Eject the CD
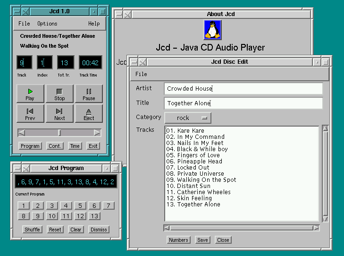This screenshot has height=256, width=344. click(x=89, y=114)
